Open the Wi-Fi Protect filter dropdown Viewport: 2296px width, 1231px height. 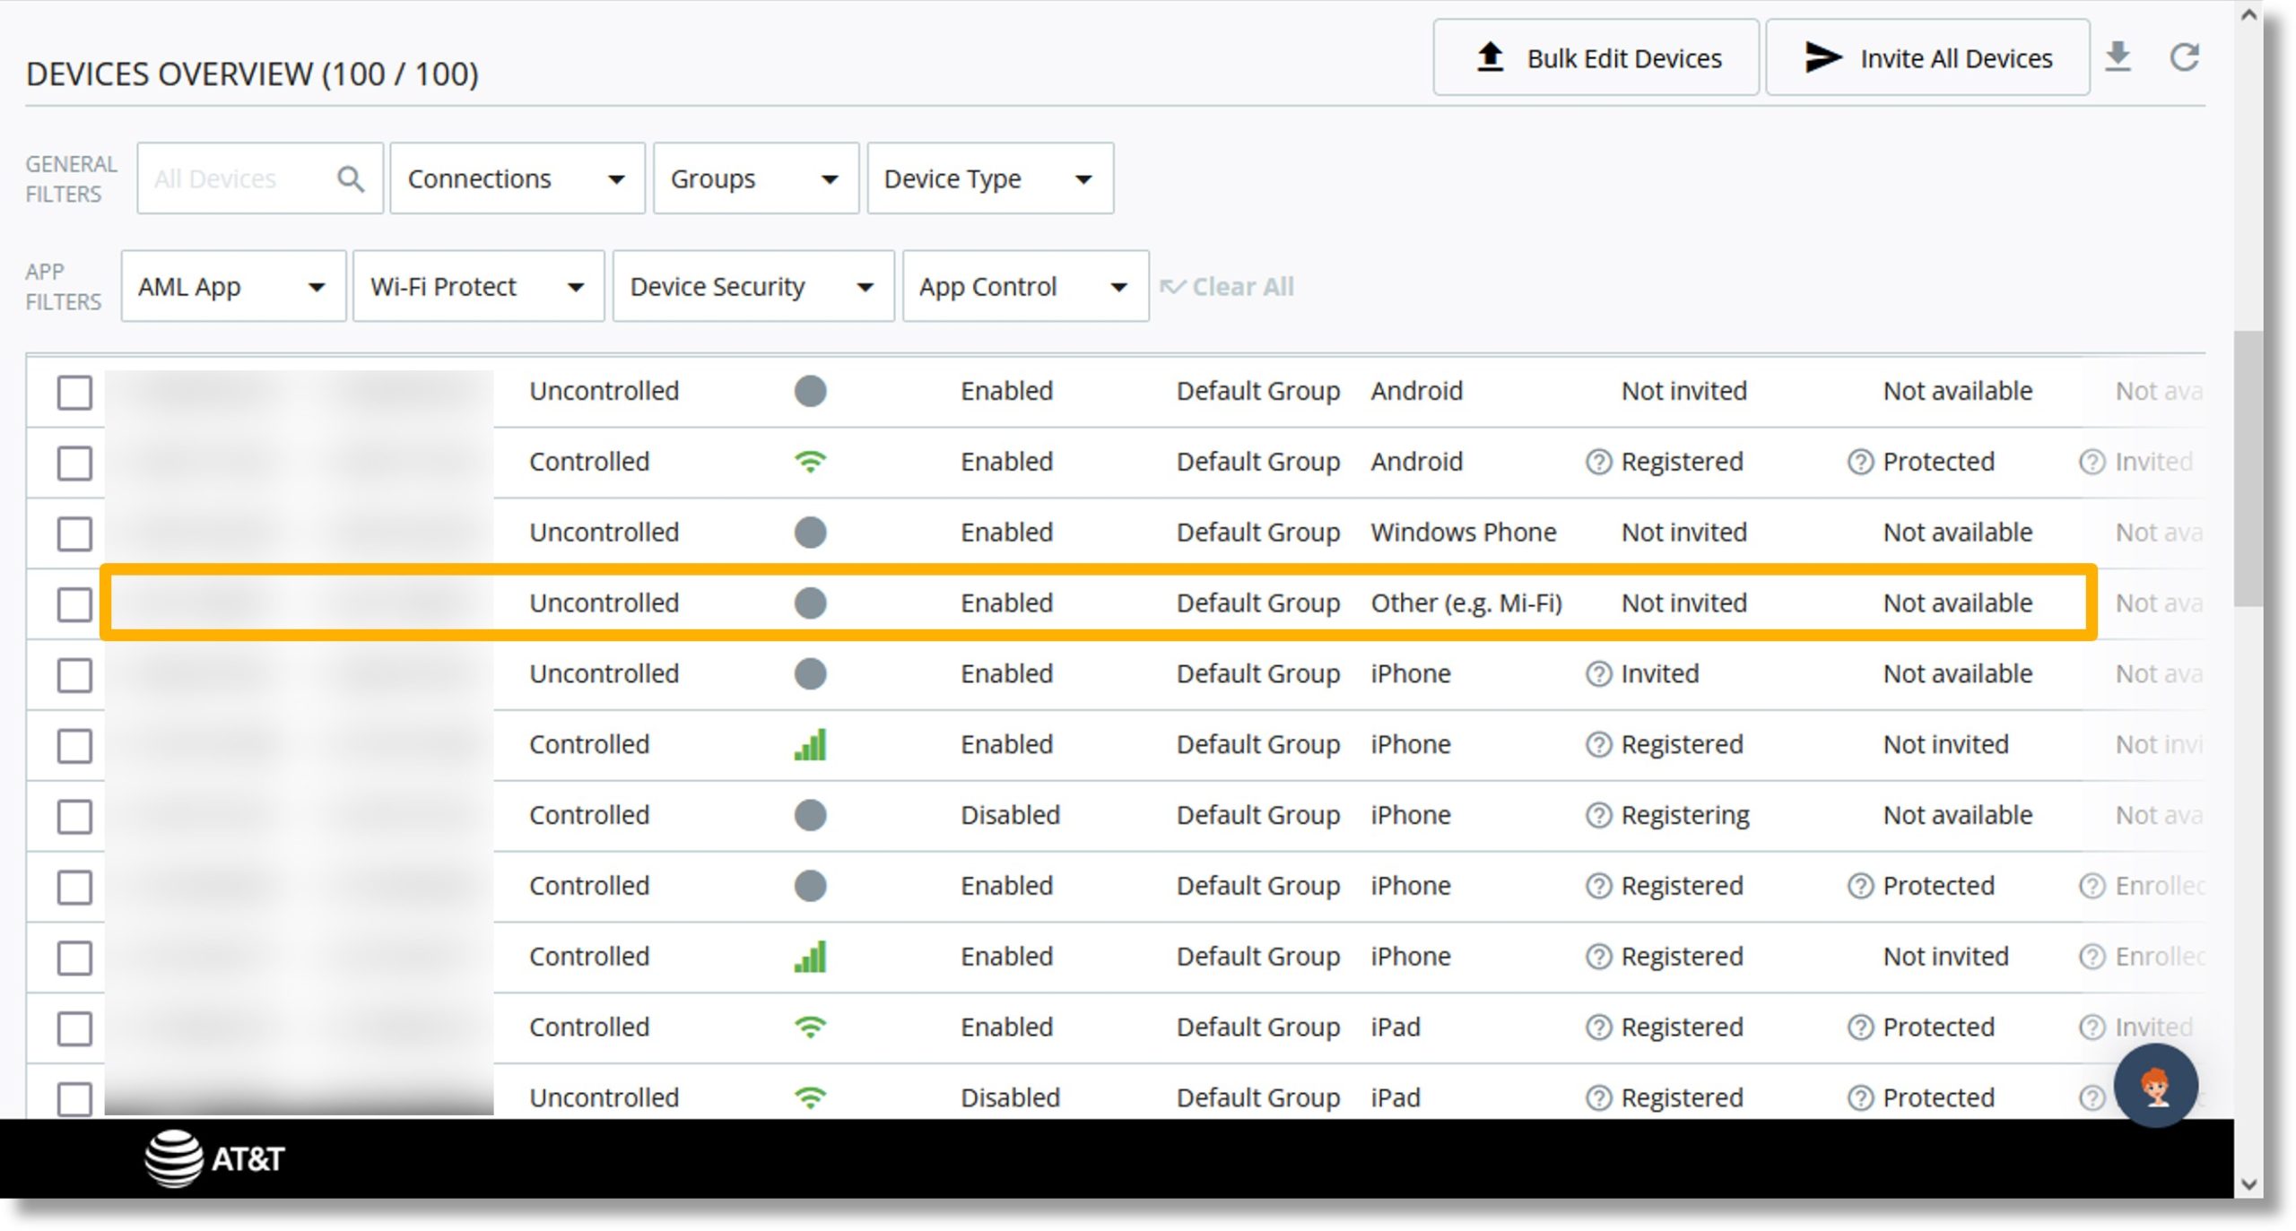click(x=479, y=286)
